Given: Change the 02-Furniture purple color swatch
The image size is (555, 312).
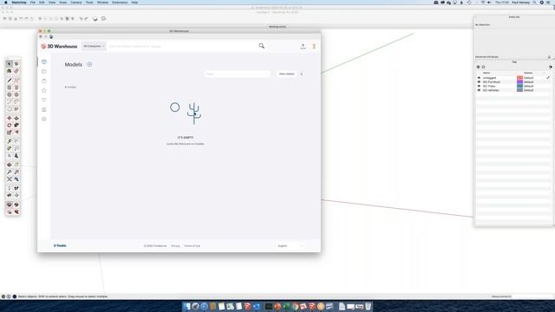Looking at the screenshot, I should [x=519, y=82].
